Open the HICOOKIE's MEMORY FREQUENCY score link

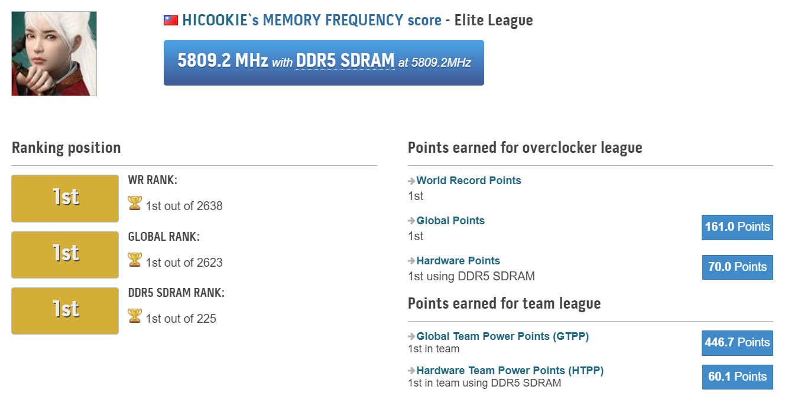(x=312, y=21)
